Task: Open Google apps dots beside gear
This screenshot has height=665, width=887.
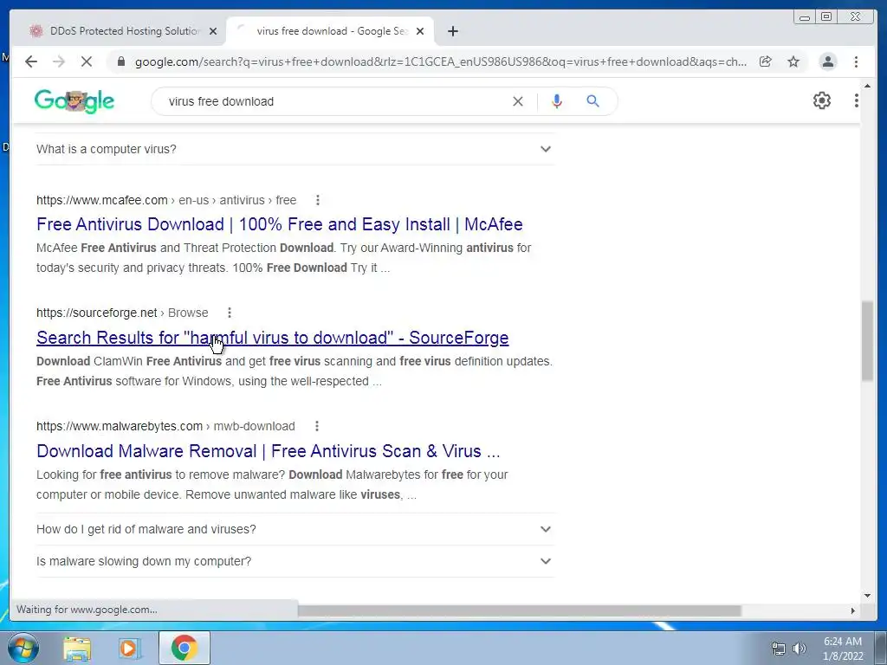Action: click(856, 100)
